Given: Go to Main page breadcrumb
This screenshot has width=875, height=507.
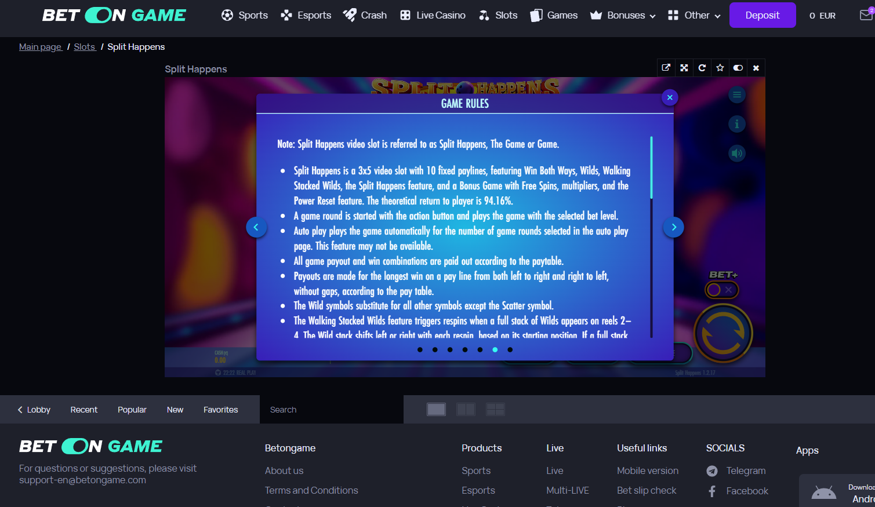Looking at the screenshot, I should pos(40,47).
